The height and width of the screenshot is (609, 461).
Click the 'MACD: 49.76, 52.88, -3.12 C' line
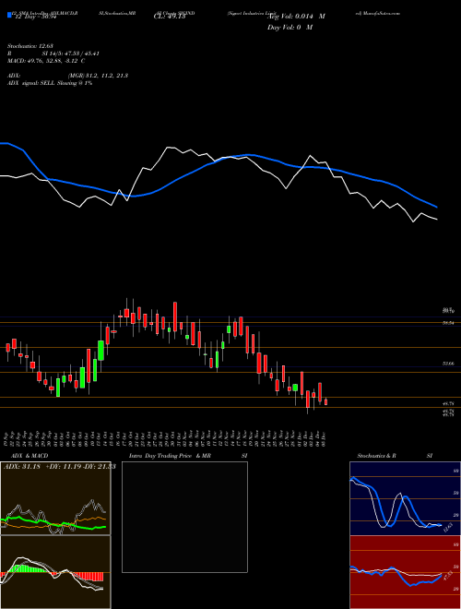click(x=46, y=61)
